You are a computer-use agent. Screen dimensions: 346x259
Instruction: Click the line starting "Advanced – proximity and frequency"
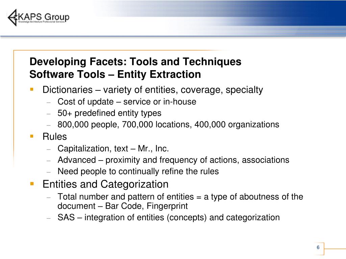(173, 160)
